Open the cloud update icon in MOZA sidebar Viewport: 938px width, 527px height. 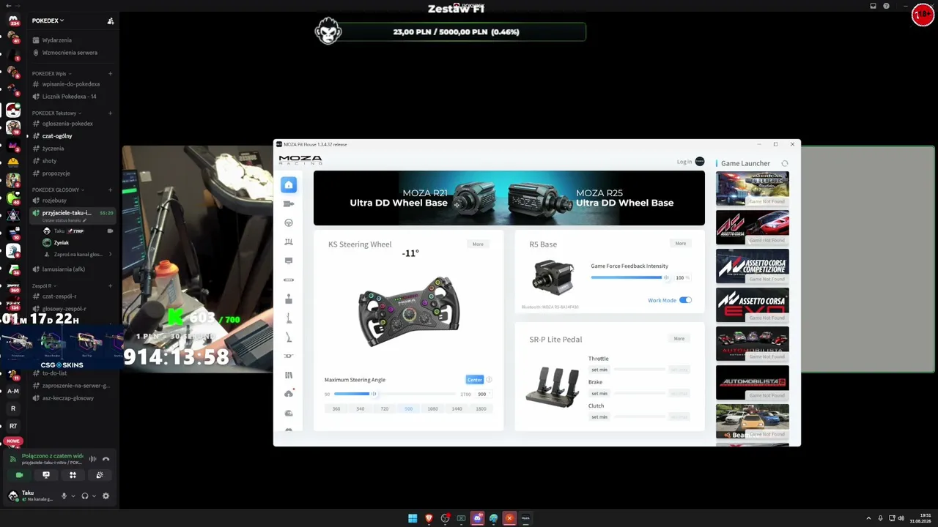click(x=289, y=394)
